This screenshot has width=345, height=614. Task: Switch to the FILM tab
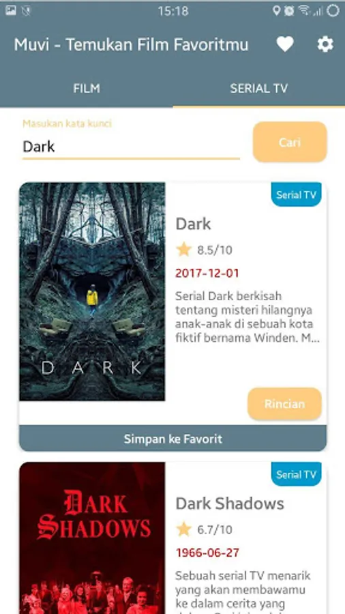coord(87,89)
